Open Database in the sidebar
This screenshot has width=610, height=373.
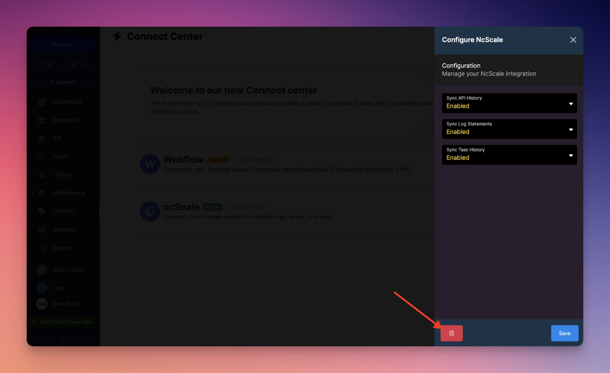[65, 120]
